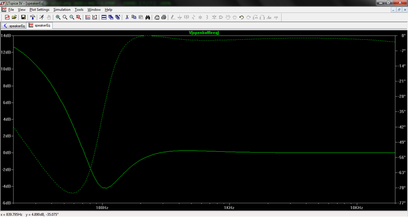Click the 14dB label on the left axis

(6, 36)
